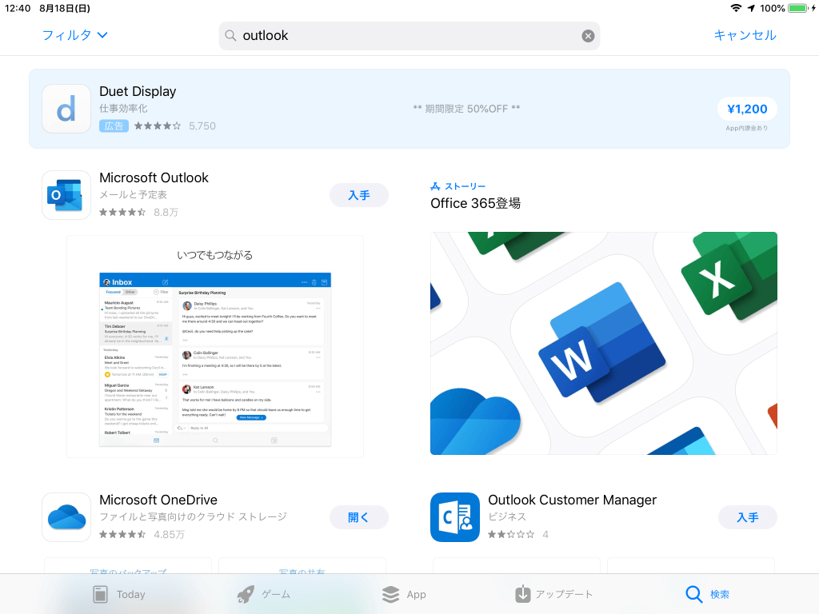Switch to the App tab
Screen dimensions: 819x614
[x=404, y=594]
